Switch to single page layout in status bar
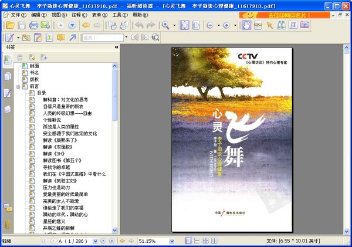 coord(188,241)
